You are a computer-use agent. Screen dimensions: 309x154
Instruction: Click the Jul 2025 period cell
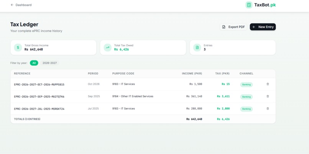pyautogui.click(x=93, y=108)
